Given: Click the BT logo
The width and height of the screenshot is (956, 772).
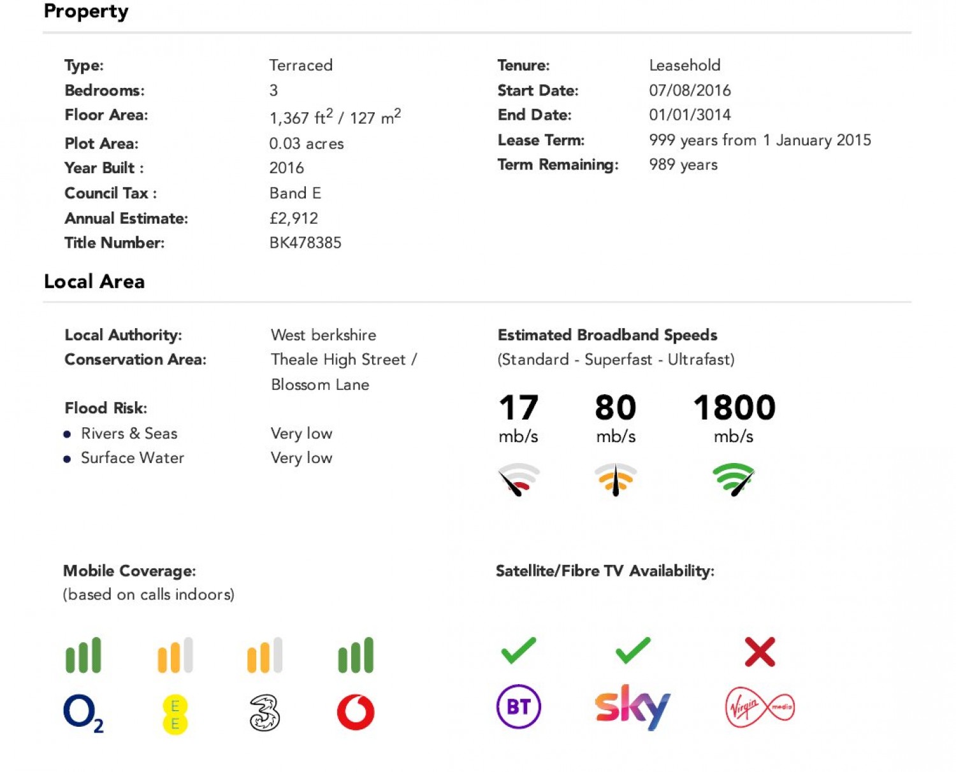Looking at the screenshot, I should click(x=518, y=706).
